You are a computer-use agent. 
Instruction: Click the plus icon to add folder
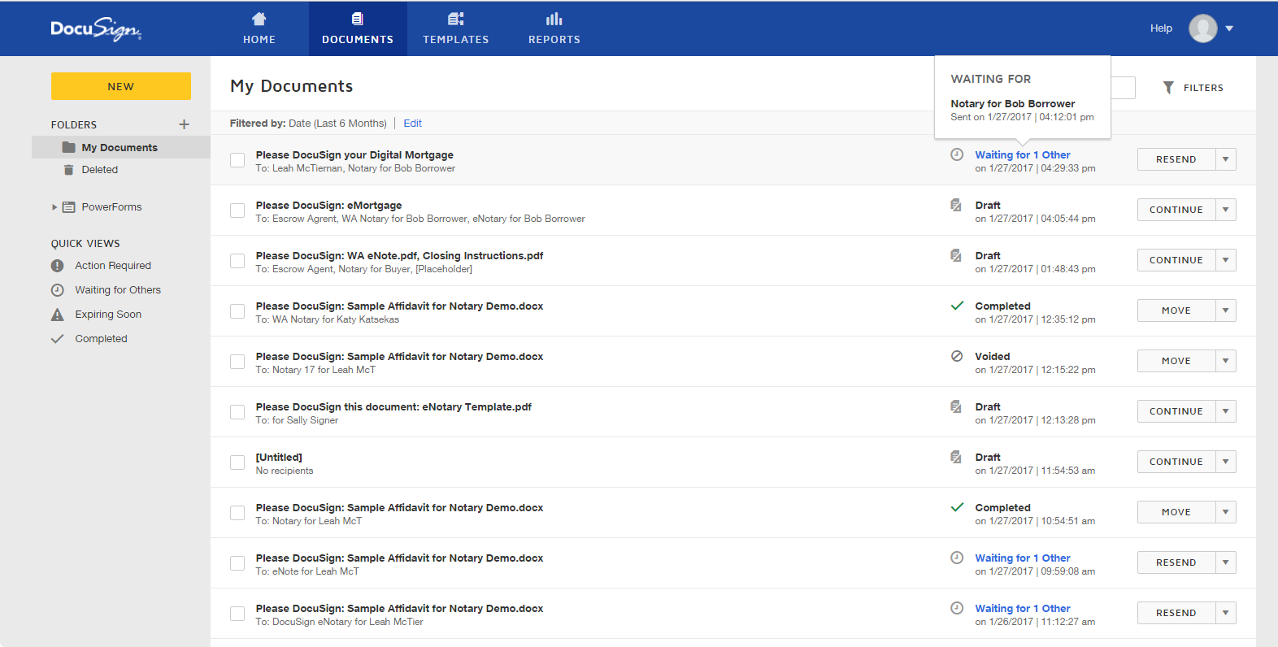tap(184, 124)
